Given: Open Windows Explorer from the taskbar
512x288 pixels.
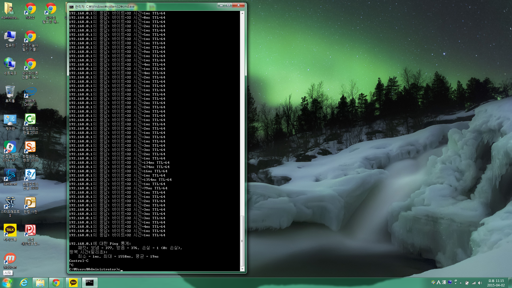Looking at the screenshot, I should [40, 283].
